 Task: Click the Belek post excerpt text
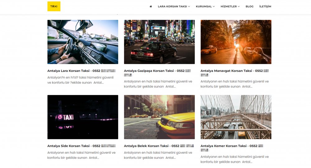[158, 155]
